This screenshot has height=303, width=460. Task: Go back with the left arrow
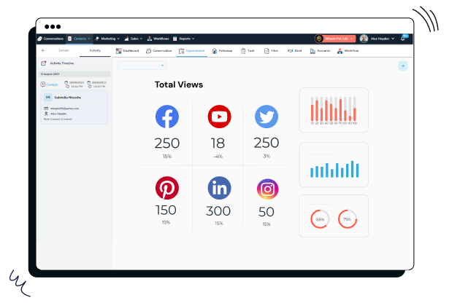coord(43,51)
